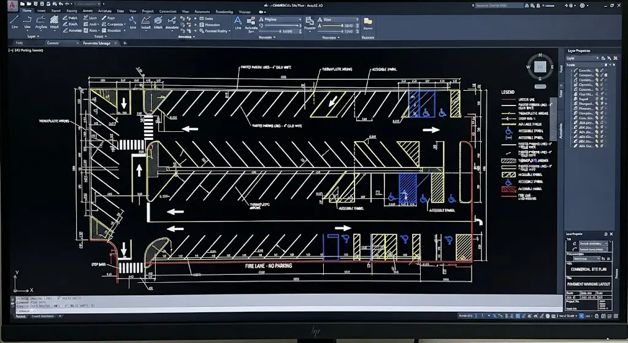
Task: Switch to the Home ribbon tab
Action: click(27, 11)
